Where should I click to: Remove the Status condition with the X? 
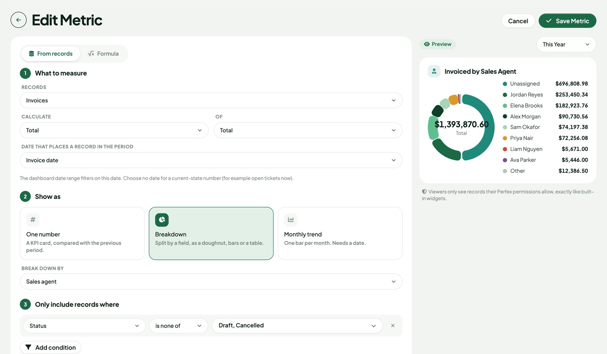[x=393, y=326]
